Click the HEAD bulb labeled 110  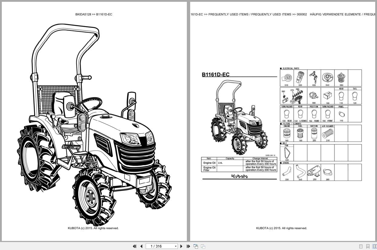tap(341, 96)
